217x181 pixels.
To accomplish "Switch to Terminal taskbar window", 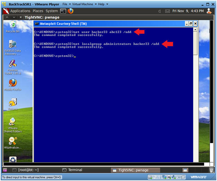I will tap(72, 170).
